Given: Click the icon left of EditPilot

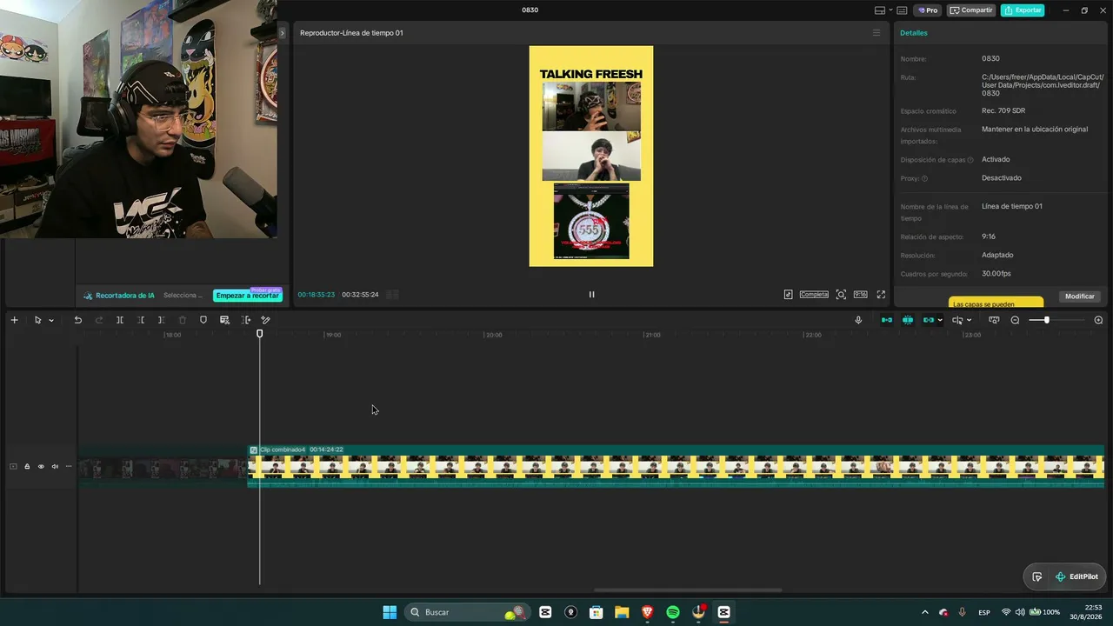Looking at the screenshot, I should tap(1037, 576).
